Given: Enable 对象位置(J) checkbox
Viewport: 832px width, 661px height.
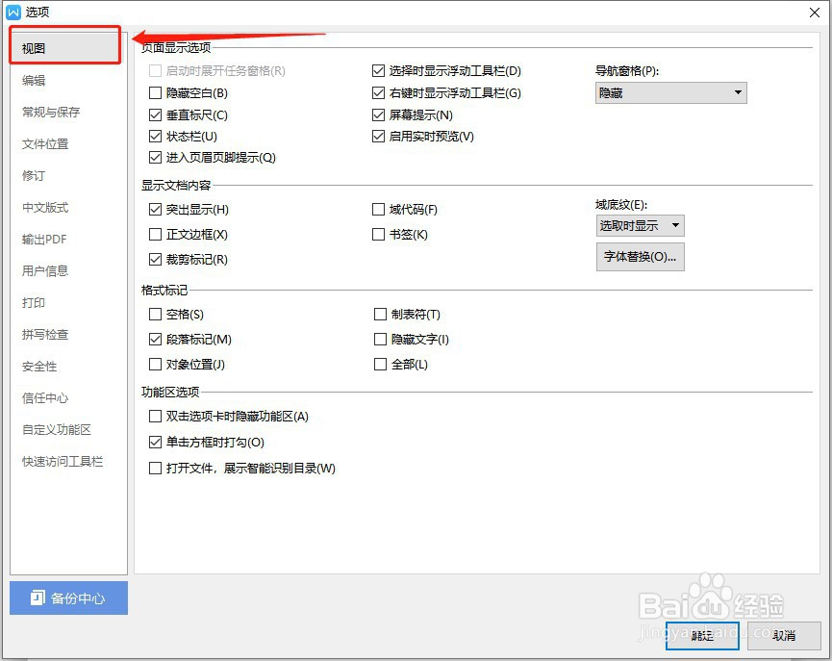Looking at the screenshot, I should pyautogui.click(x=155, y=365).
